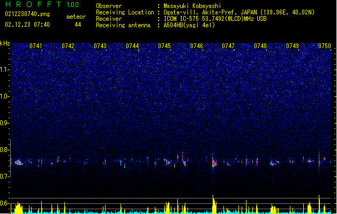Click the Receiver label

point(109,19)
